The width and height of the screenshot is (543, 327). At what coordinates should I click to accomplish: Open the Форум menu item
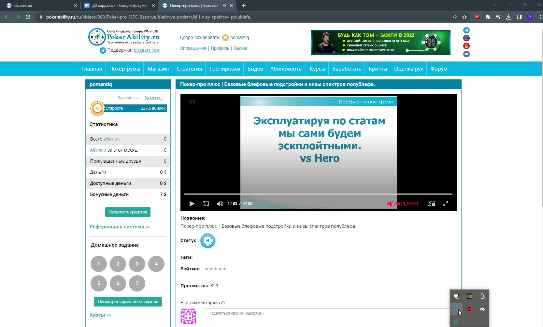click(x=439, y=69)
